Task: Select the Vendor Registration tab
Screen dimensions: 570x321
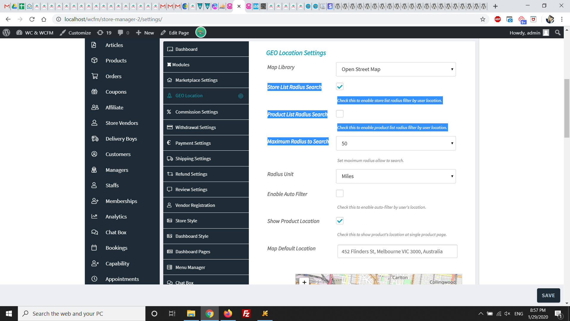Action: coord(206,205)
